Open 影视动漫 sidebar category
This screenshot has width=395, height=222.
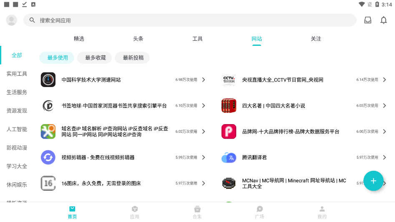pos(17,147)
